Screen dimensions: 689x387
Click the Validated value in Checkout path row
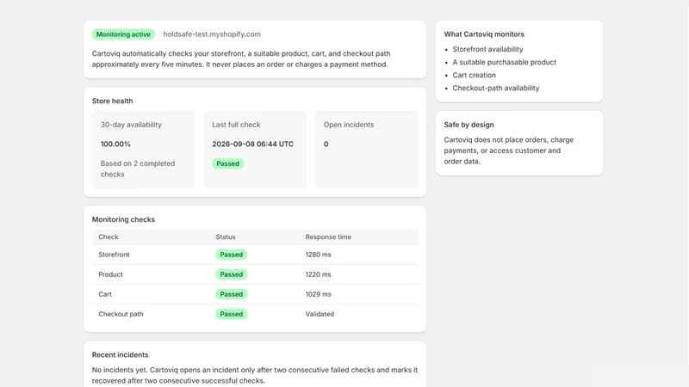(x=320, y=314)
